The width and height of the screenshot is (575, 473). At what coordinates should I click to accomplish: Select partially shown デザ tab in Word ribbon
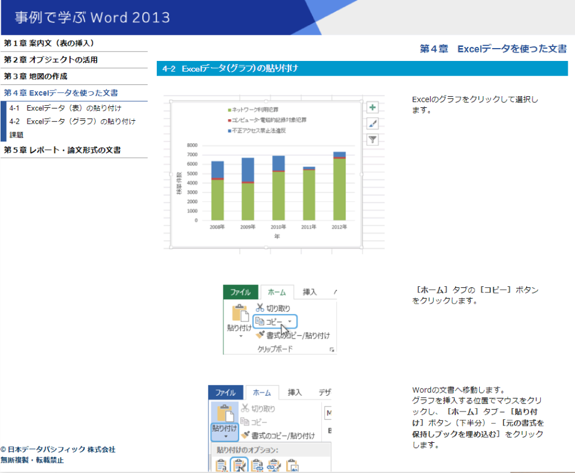(x=325, y=392)
